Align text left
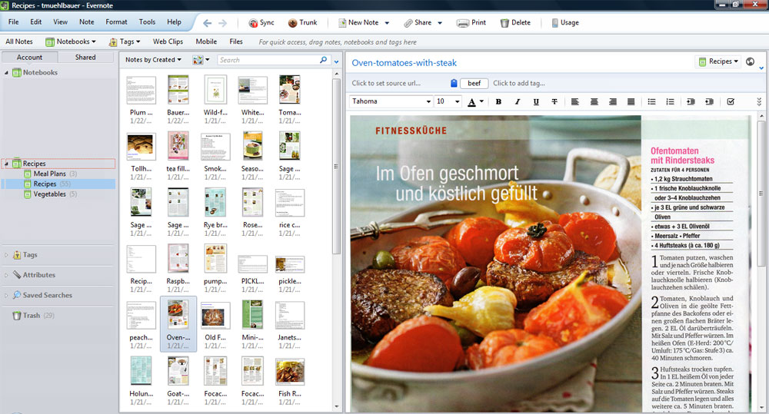 pyautogui.click(x=574, y=101)
